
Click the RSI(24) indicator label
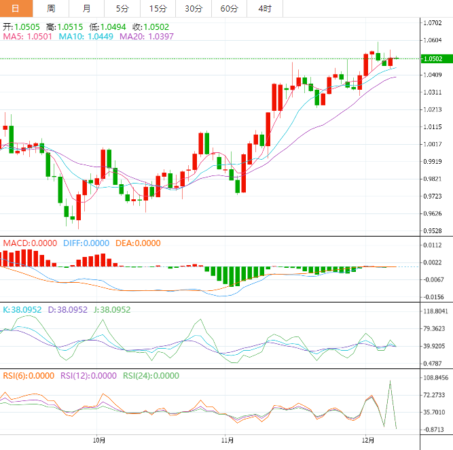151,375
